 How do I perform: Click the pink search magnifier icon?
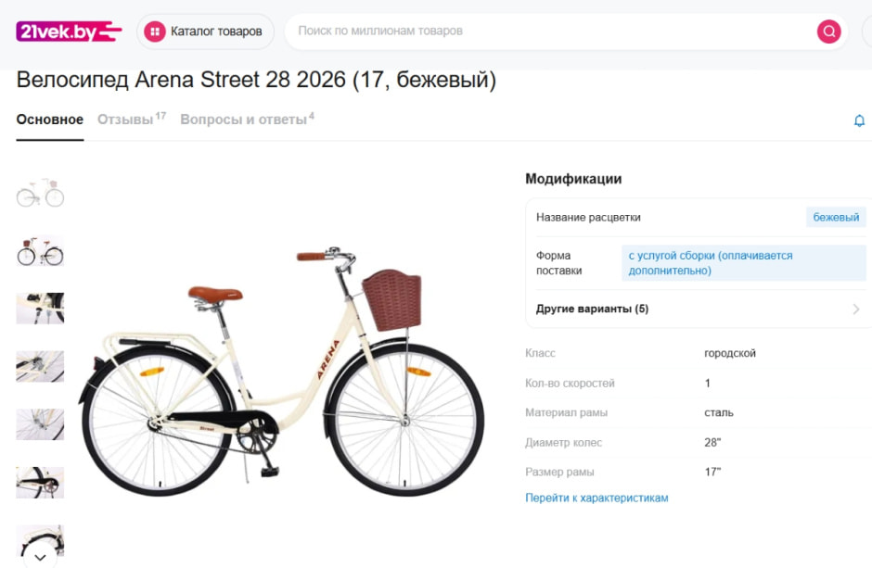(828, 32)
